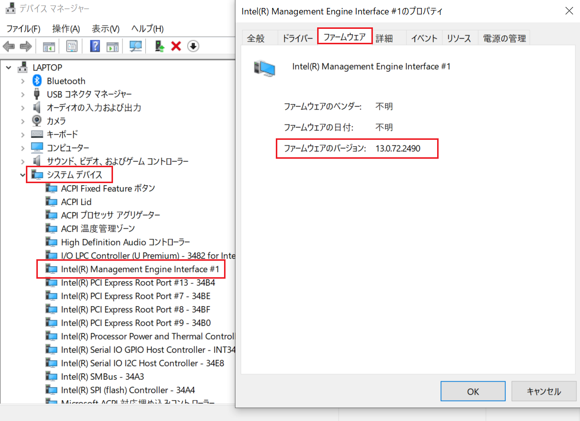Select Intel(R) Management Engine Interface #1
Screen dimensions: 580x421
coord(140,269)
